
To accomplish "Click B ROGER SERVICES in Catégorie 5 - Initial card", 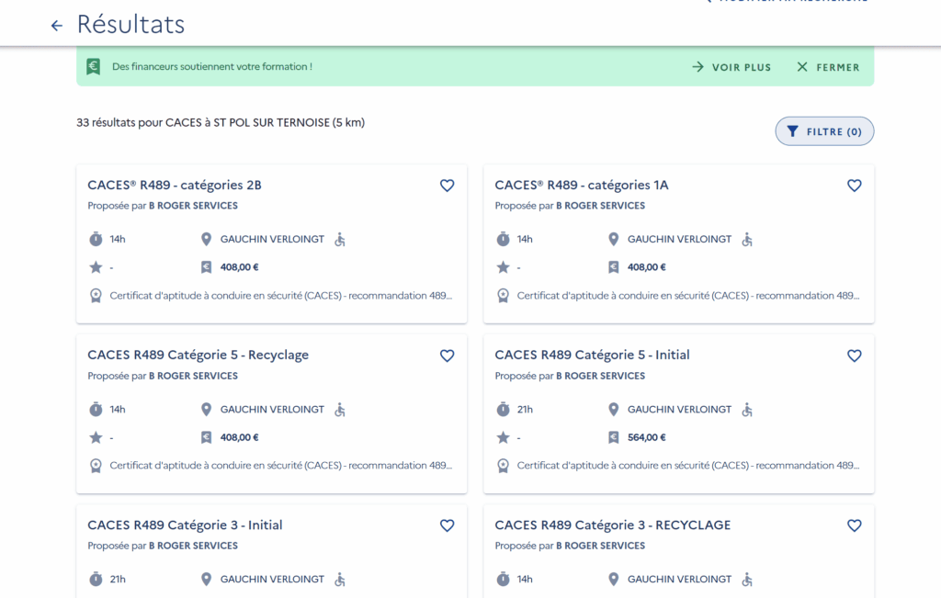I will 601,376.
